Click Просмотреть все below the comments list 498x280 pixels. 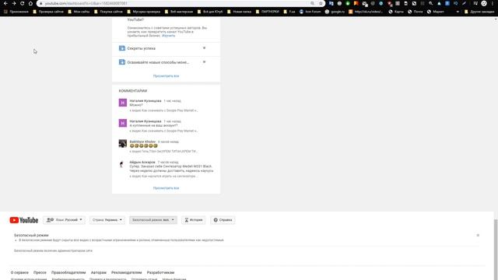click(166, 188)
